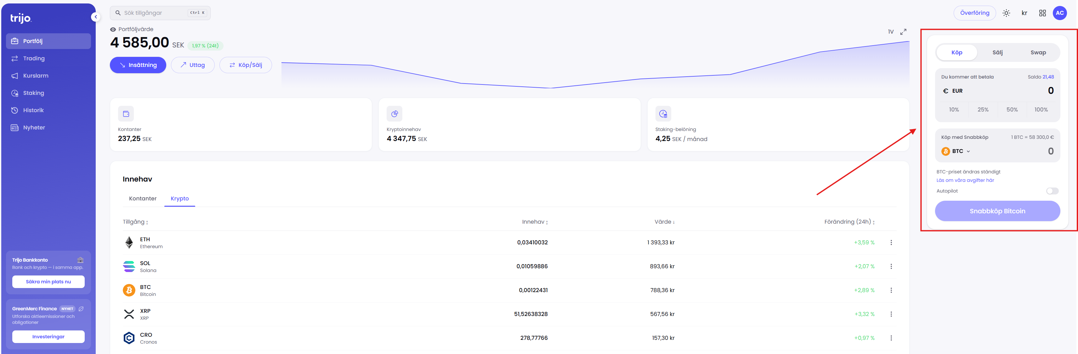Screen dimensions: 1078x354
Task: Enable the Autopilot switch
Action: (x=1052, y=191)
